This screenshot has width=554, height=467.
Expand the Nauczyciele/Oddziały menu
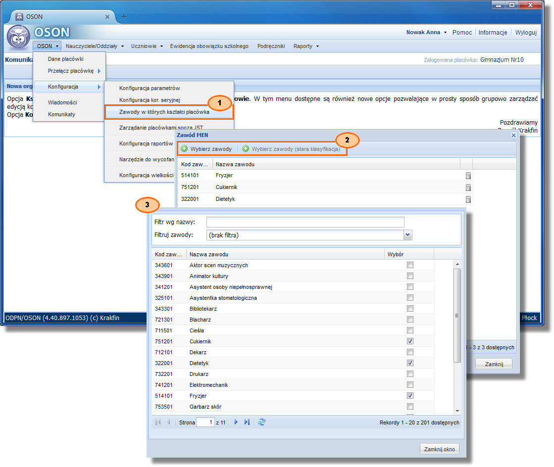[x=95, y=46]
